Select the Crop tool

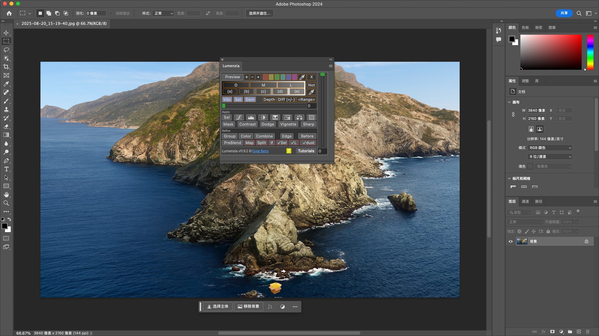pos(6,67)
